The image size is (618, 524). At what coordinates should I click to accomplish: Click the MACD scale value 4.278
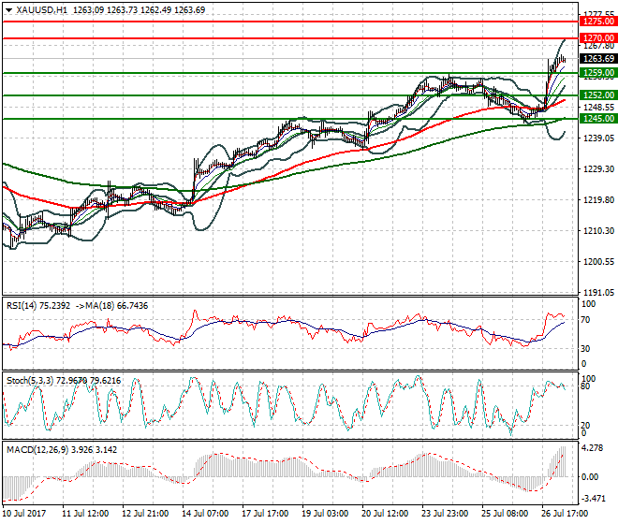592,448
